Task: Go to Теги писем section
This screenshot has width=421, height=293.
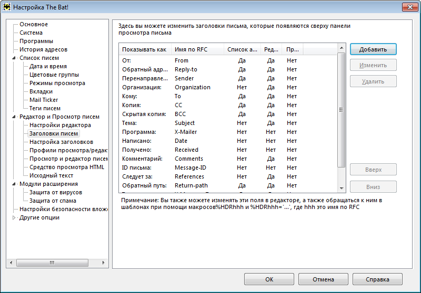Action: (45, 109)
